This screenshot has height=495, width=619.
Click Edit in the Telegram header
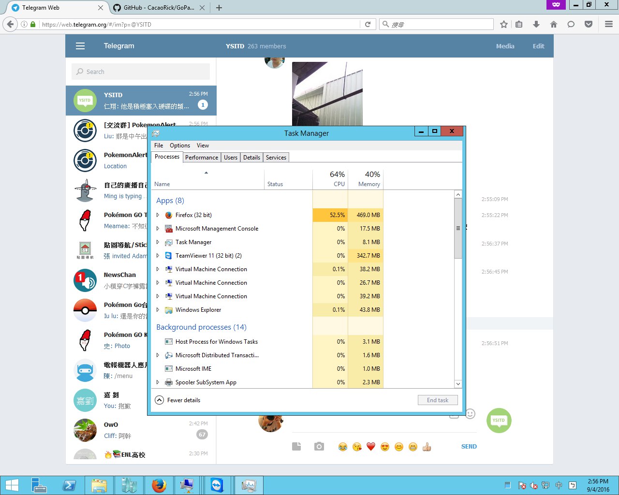(x=539, y=46)
